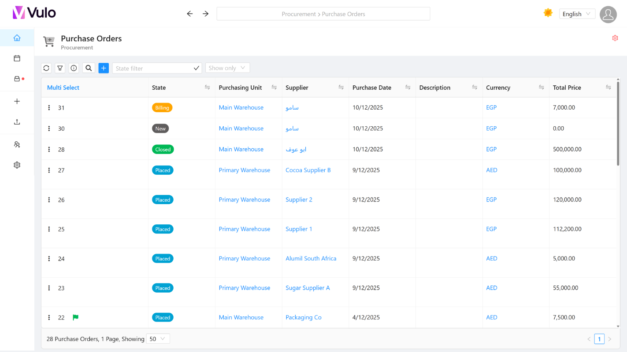Click the upload icon in the sidebar

[x=17, y=121]
